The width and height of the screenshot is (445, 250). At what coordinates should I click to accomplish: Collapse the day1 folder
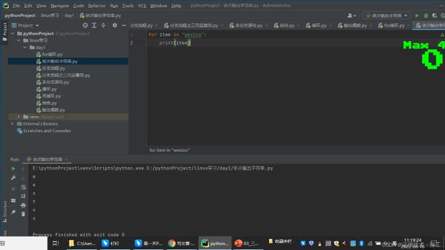coord(25,47)
